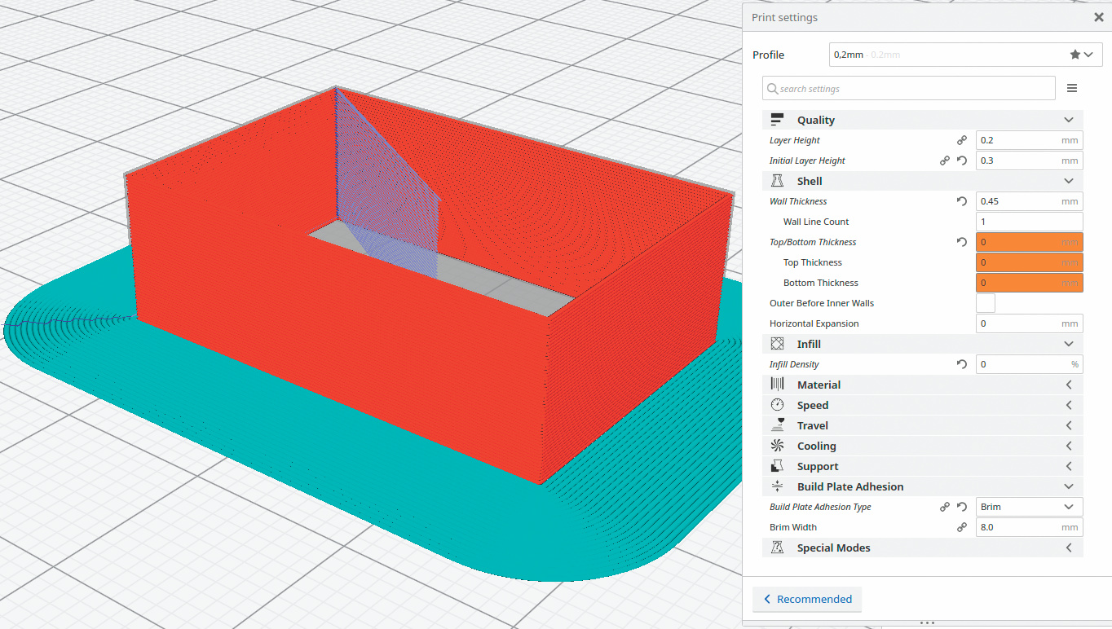Expand the Support settings section

point(922,466)
